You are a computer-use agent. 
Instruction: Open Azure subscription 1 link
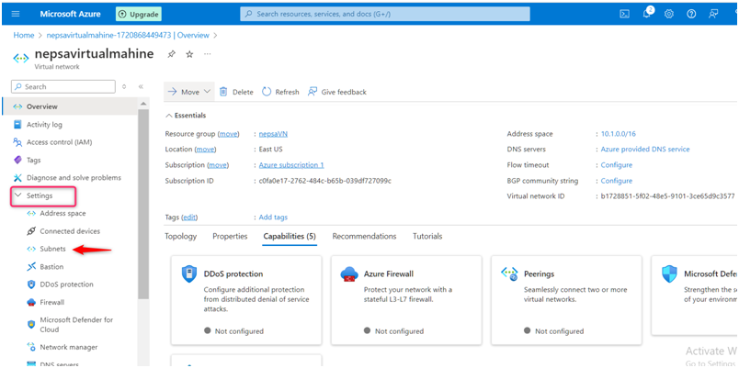click(291, 165)
